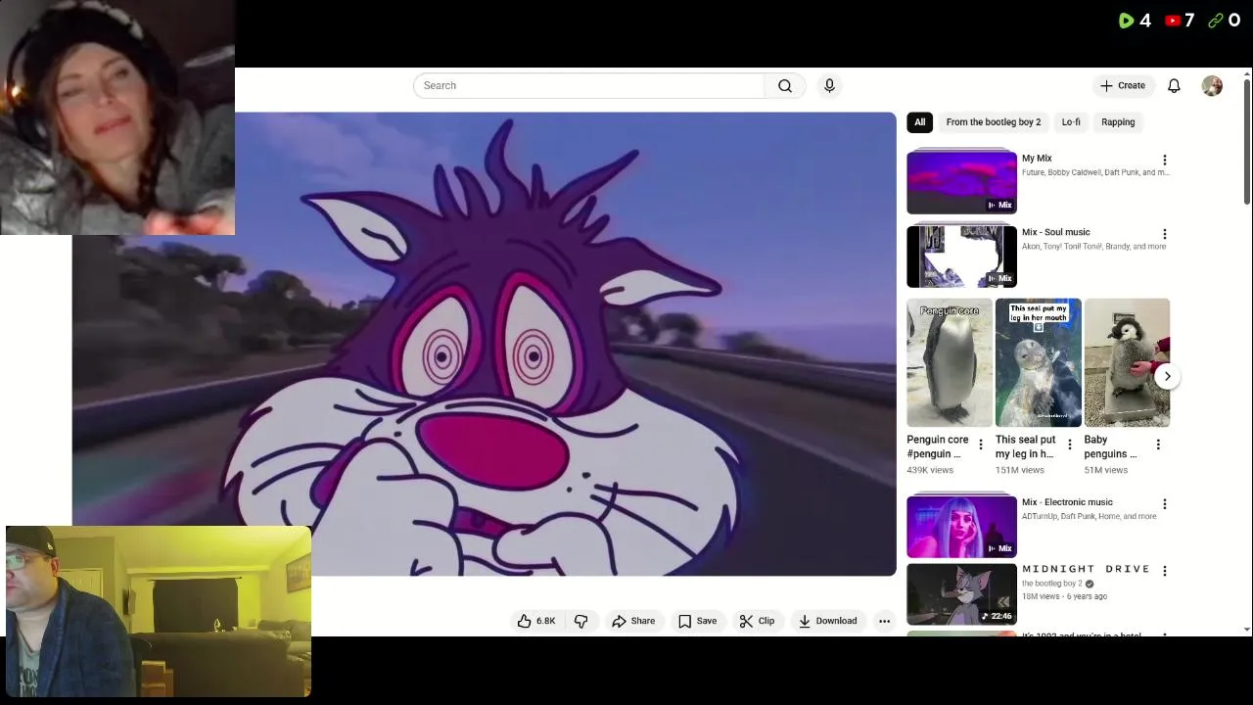Select the Lo-fi filter chip

click(x=1071, y=122)
